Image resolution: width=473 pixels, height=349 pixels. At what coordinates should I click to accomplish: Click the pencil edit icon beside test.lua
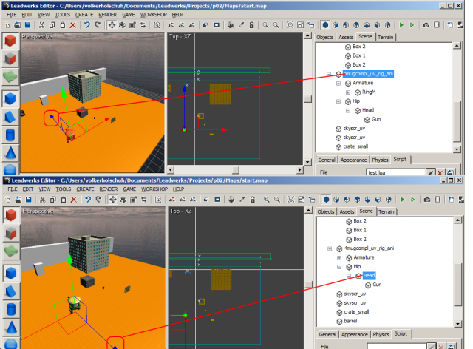point(431,172)
